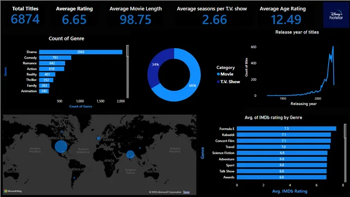Click the average seasons 2.66 value

click(x=214, y=20)
